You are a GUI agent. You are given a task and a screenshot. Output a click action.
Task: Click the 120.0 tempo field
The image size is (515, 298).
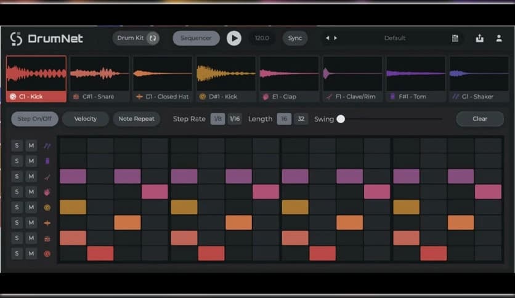pos(262,38)
